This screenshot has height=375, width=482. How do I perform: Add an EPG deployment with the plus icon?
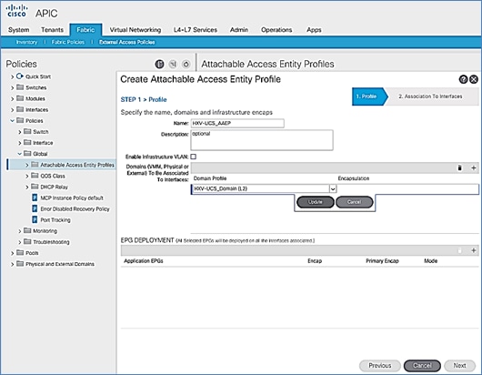(474, 250)
